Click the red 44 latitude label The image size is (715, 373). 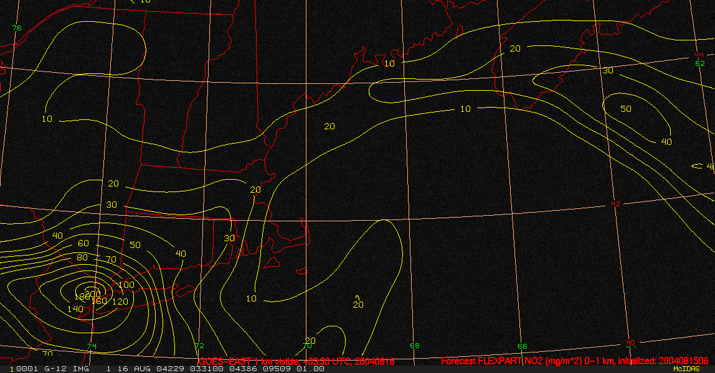[x=699, y=55]
